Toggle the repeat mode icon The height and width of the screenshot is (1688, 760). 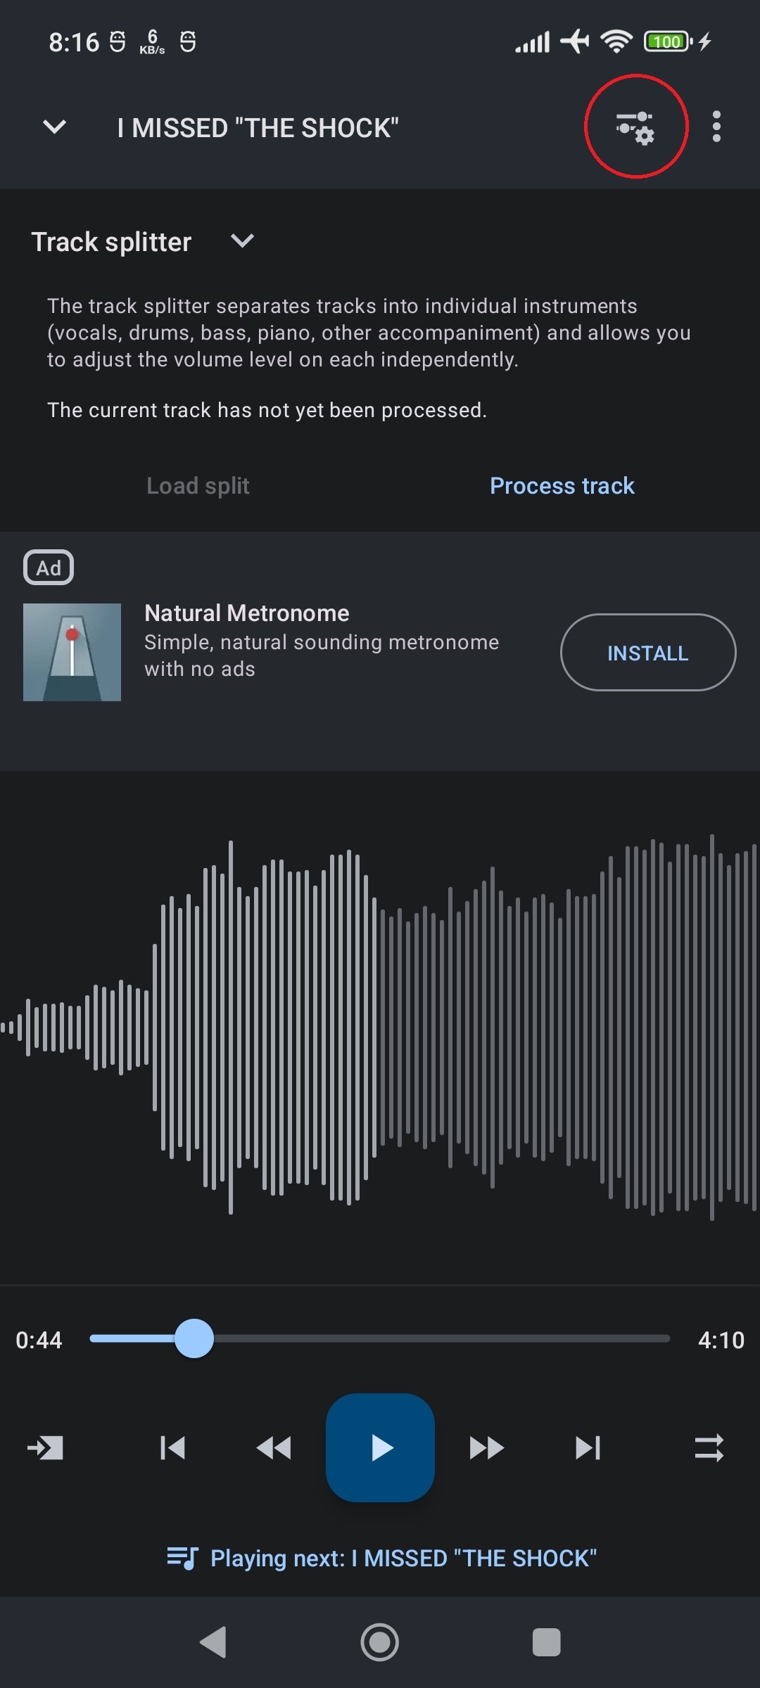709,1448
